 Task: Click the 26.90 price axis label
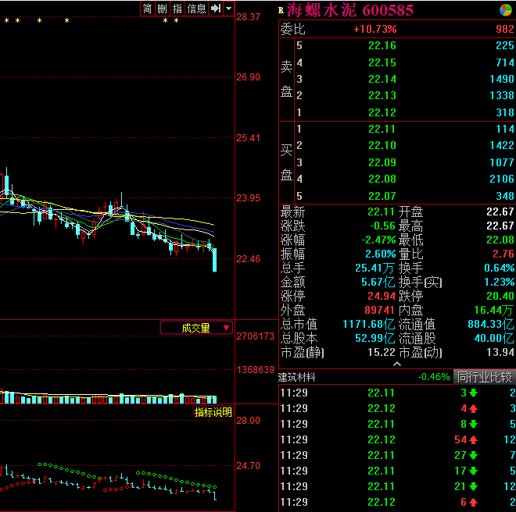pyautogui.click(x=249, y=77)
